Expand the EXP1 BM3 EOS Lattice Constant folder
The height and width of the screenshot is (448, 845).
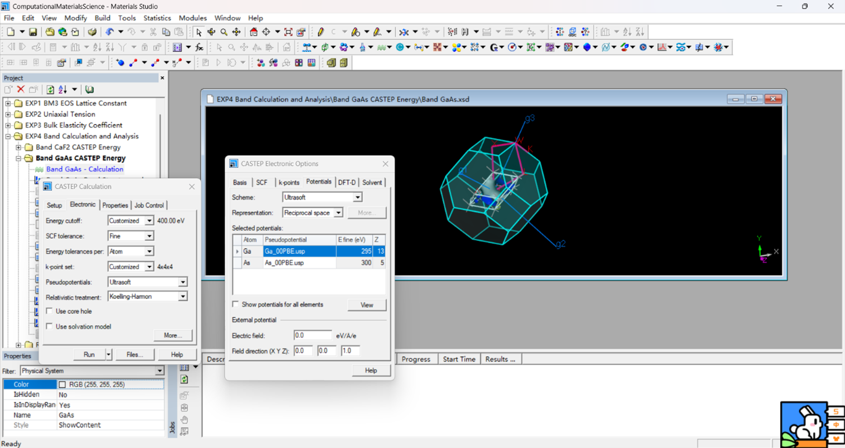pyautogui.click(x=8, y=104)
